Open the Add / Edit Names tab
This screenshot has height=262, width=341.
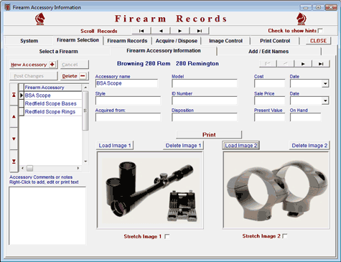tap(268, 52)
